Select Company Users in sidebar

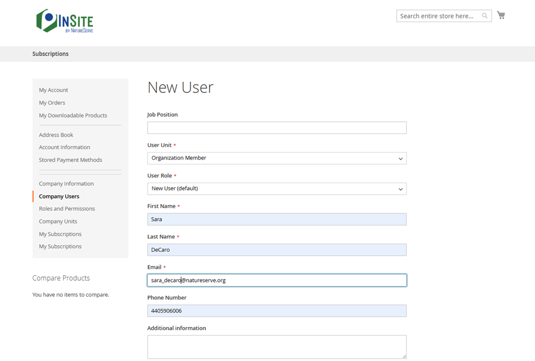click(59, 196)
